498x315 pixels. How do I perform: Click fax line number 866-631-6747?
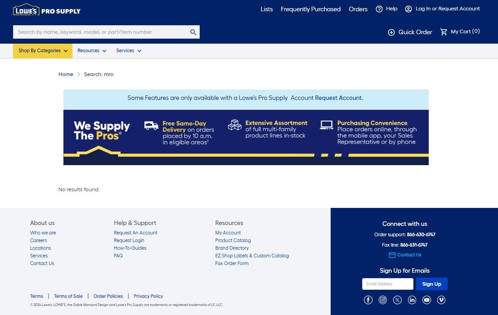pyautogui.click(x=414, y=245)
